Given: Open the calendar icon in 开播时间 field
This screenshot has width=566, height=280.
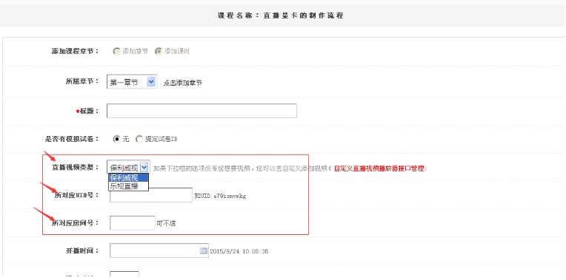Looking at the screenshot, I should click(x=204, y=251).
